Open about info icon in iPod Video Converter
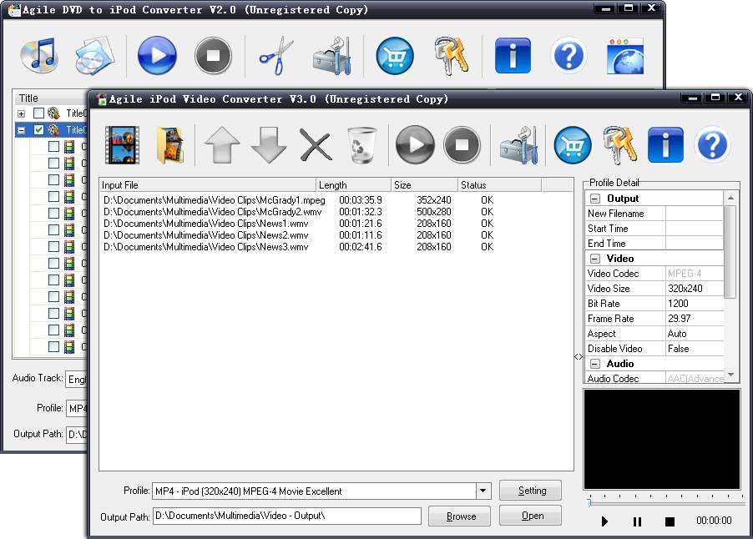The height and width of the screenshot is (539, 753). click(x=665, y=144)
